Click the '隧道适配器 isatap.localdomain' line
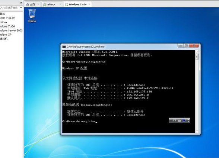Screen dimensions: 219x158 [87, 105]
